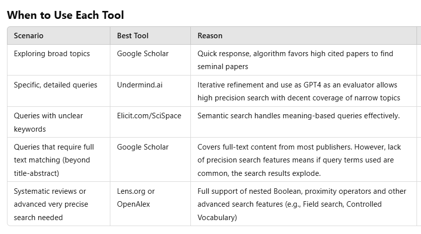Click the 'Lens.org or OpenAlex' cell

point(136,198)
